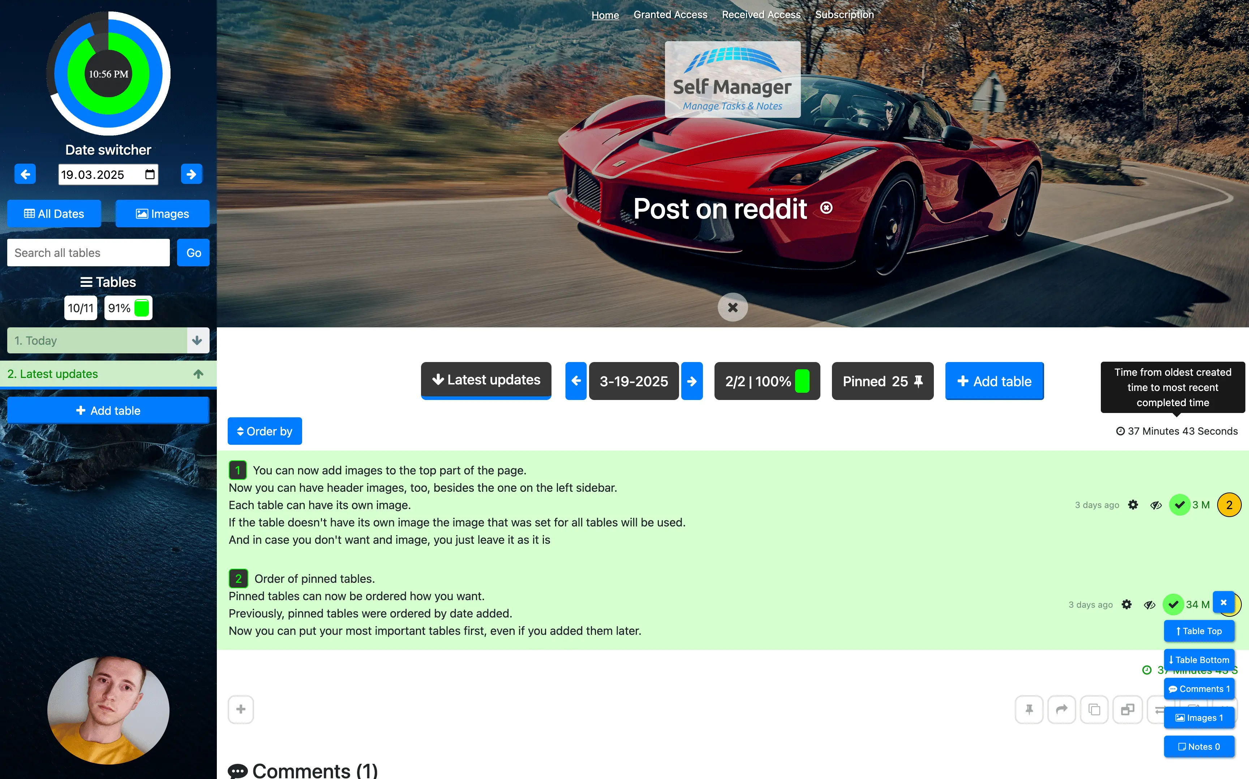Click next date arrow in Date switcher

[x=191, y=174]
